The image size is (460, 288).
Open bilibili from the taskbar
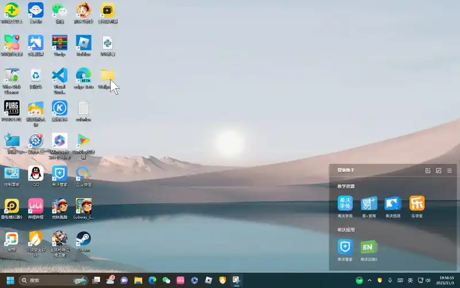(181, 281)
